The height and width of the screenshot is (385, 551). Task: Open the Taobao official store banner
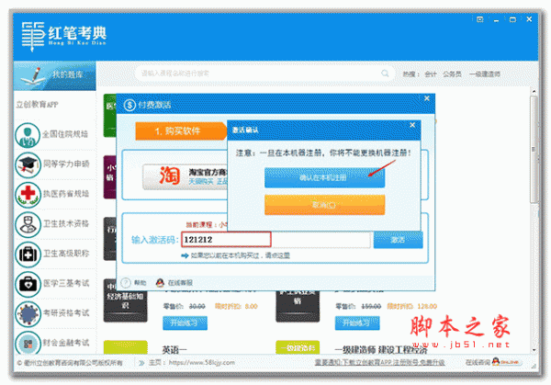(x=186, y=176)
